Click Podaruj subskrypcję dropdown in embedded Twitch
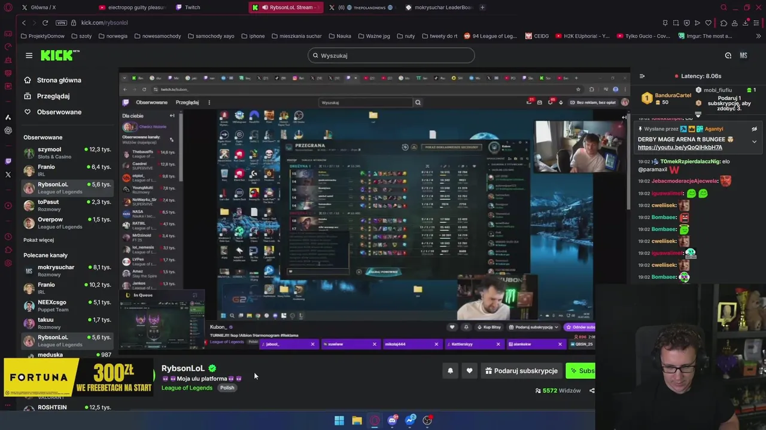Screen dimensions: 766x430 coord(533,327)
